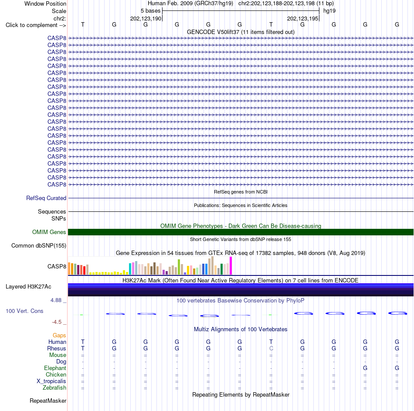Click 'Click to complement -->' label
414x411 pixels.
coord(36,25)
